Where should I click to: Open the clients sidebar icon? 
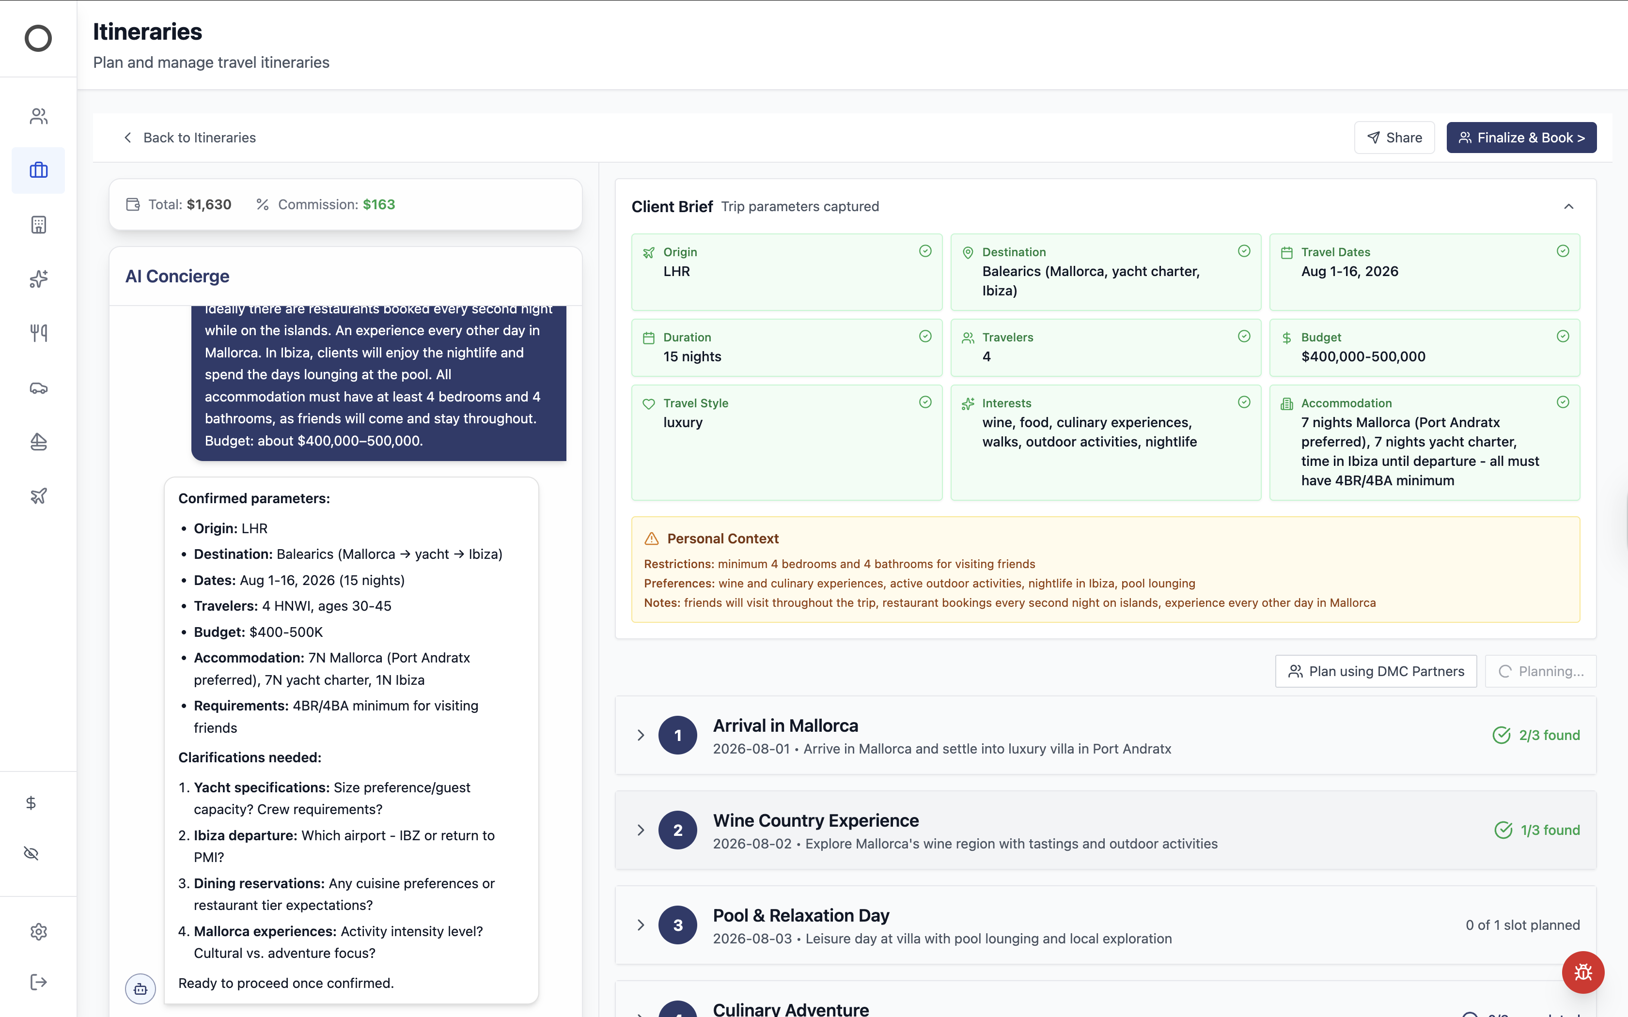[38, 116]
